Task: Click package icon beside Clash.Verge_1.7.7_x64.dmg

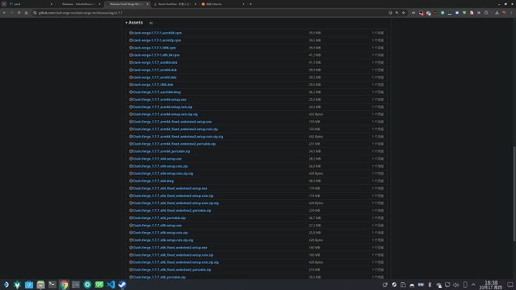Action: point(130,180)
